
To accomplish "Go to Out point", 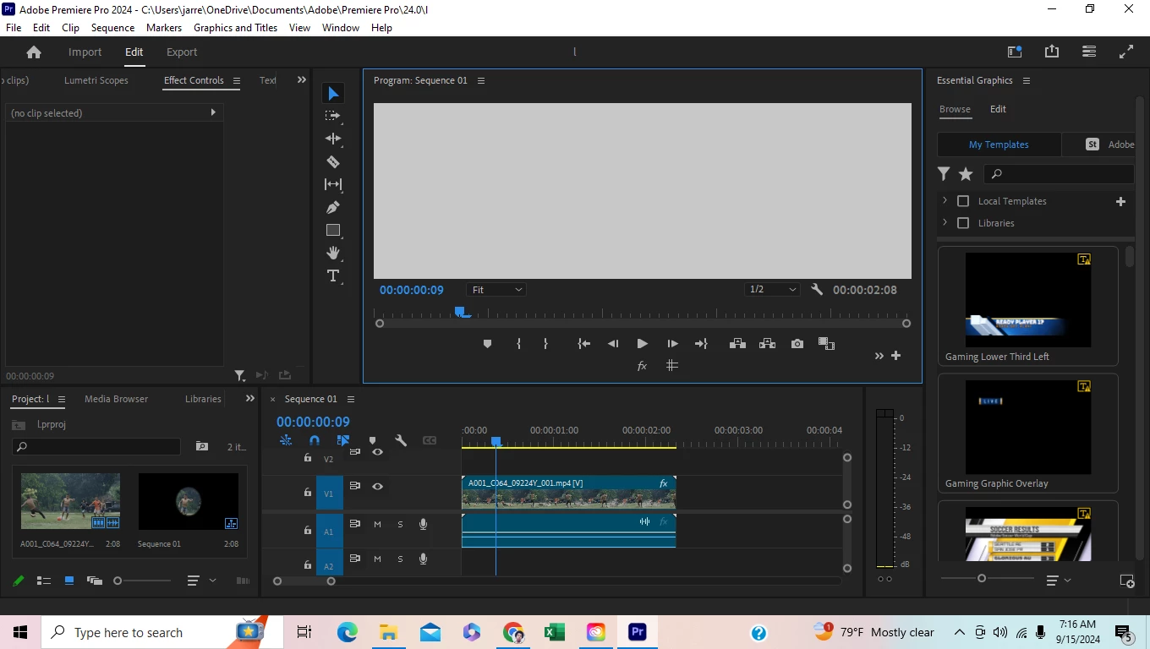I will pos(701,344).
